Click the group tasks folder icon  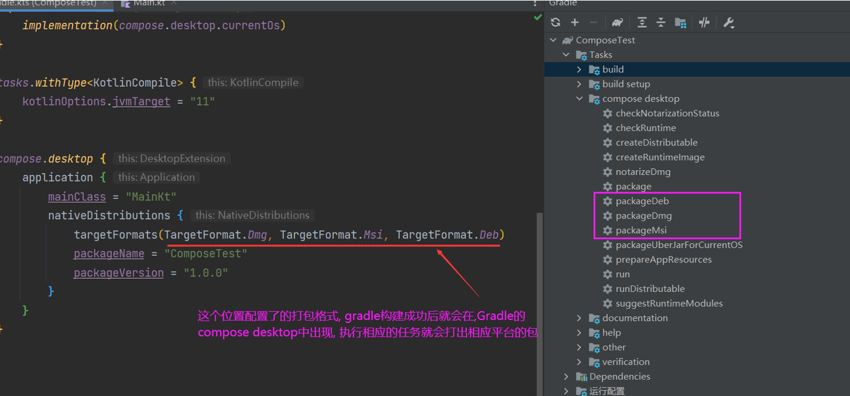tap(680, 22)
